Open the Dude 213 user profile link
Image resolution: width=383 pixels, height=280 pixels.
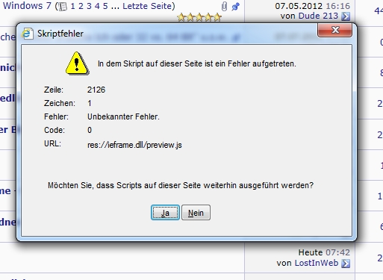(x=318, y=16)
